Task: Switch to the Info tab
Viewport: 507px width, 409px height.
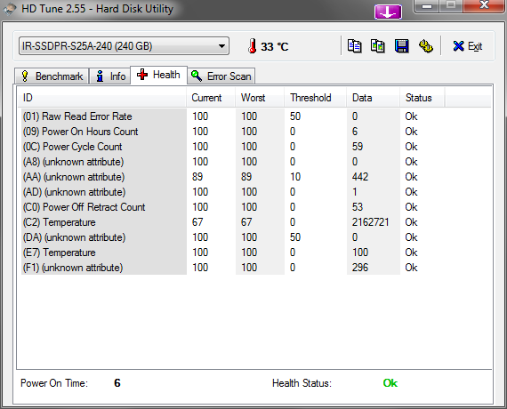Action: coord(110,76)
